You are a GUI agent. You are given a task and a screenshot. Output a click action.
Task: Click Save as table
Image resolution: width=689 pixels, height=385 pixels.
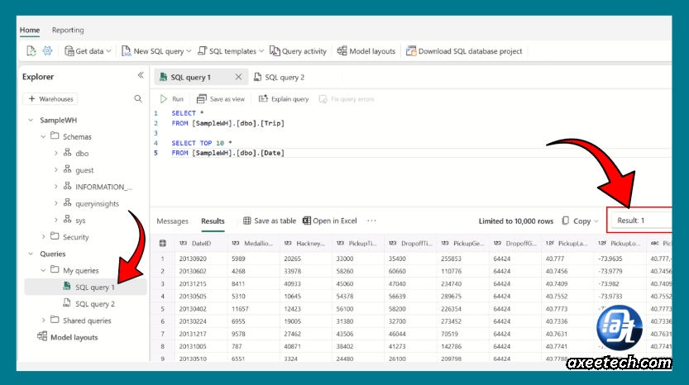[270, 221]
